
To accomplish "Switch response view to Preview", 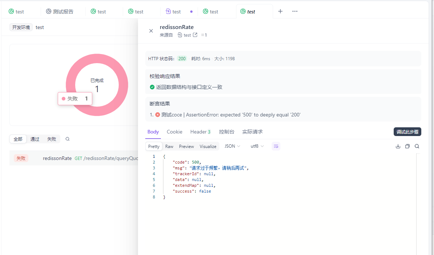I will 186,146.
